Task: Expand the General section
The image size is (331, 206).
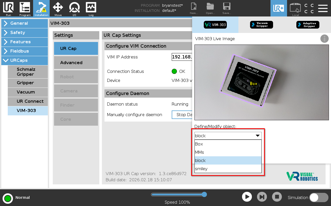Action: click(25, 23)
